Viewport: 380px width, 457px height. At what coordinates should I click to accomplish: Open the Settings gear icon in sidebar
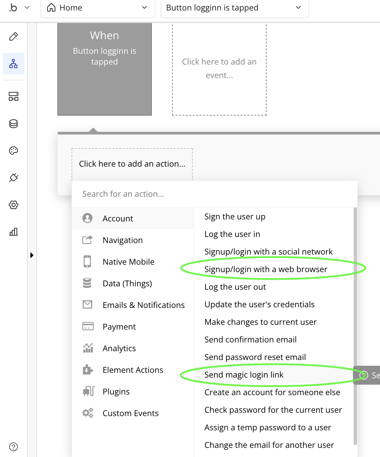click(x=13, y=205)
